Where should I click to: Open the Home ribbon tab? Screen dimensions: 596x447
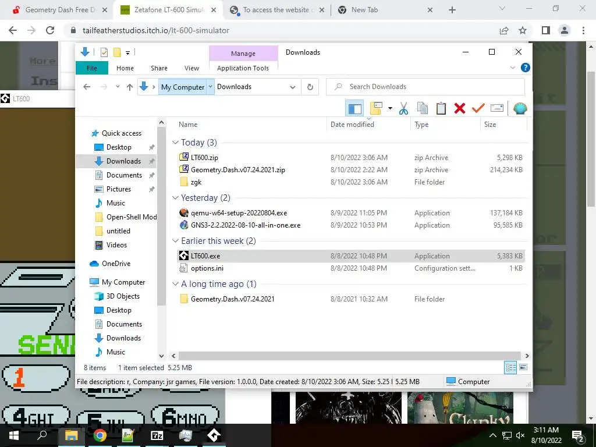(x=125, y=68)
